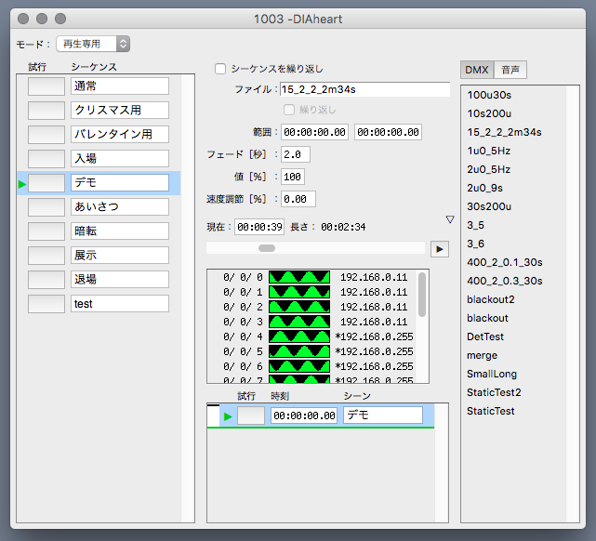The image size is (596, 541).
Task: Click the scene time field 00:00:00.00
Action: click(x=304, y=416)
